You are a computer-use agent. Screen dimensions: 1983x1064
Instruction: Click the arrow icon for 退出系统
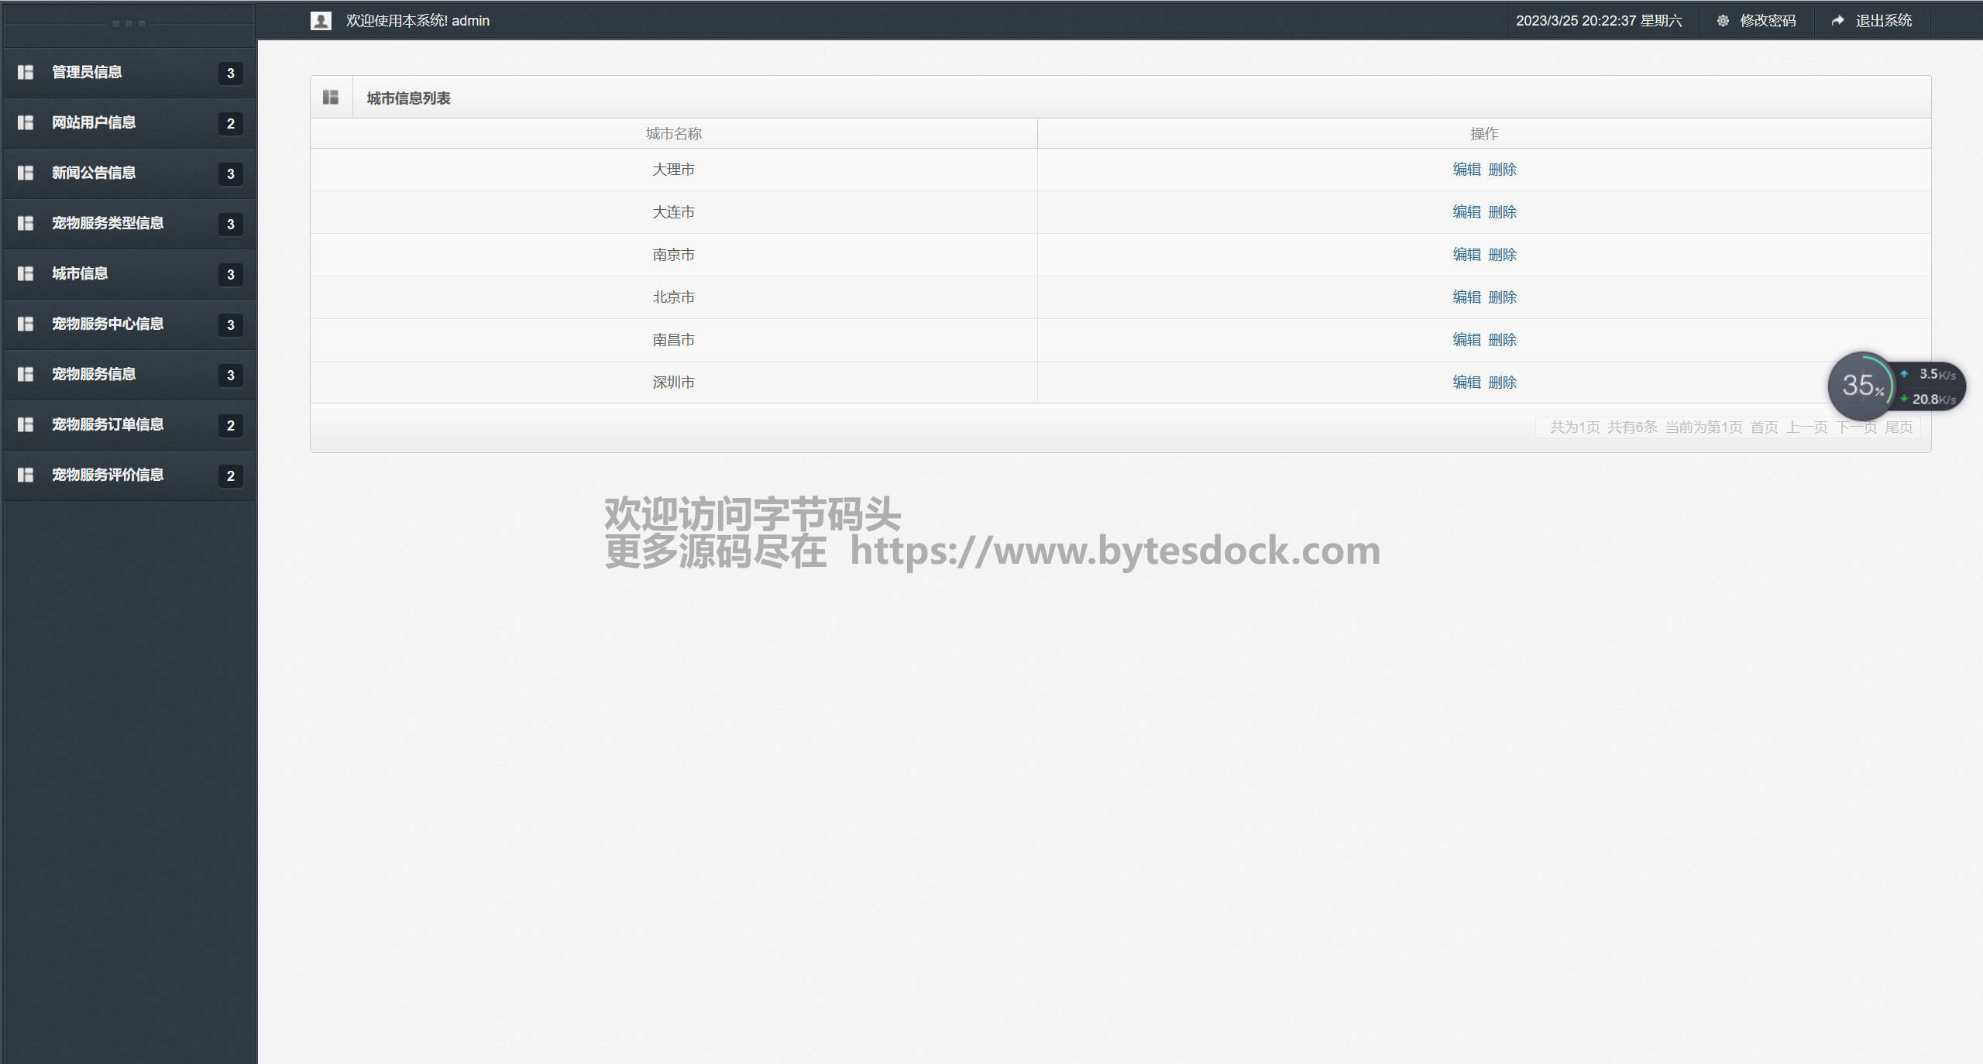[x=1837, y=21]
